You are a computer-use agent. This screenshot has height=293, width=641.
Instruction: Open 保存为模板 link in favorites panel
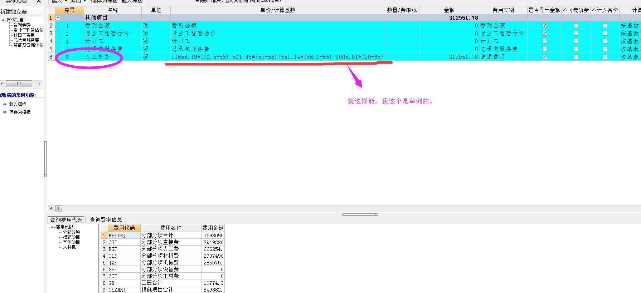coord(20,112)
